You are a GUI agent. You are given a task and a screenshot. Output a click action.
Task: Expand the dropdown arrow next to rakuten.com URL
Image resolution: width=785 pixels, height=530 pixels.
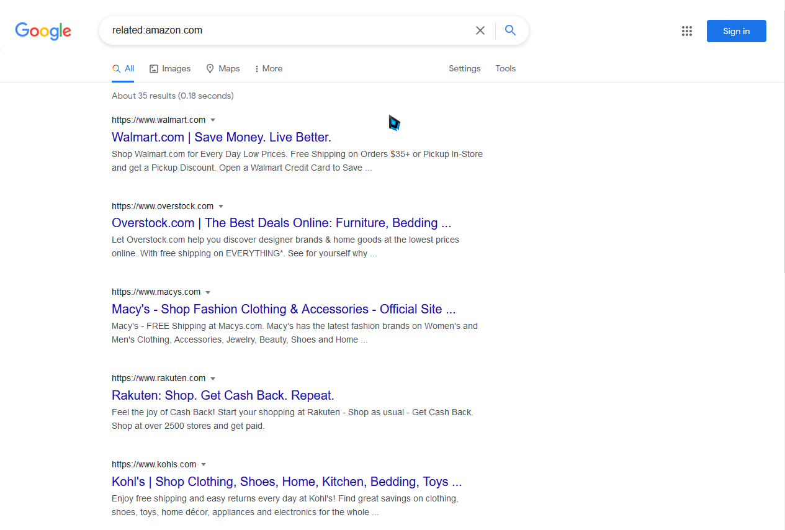[213, 379]
